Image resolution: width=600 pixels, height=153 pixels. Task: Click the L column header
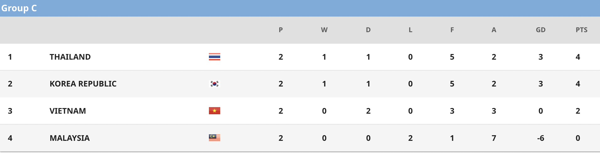[410, 30]
